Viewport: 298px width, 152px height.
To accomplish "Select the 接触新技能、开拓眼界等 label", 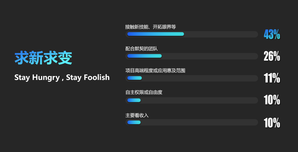I will pos(151,27).
